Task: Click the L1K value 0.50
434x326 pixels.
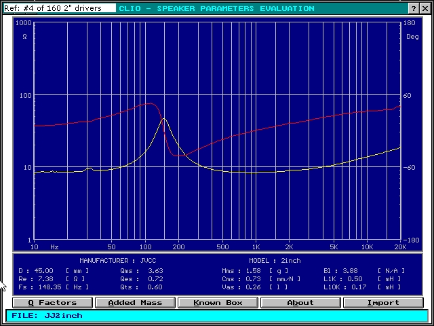Action: [x=355, y=279]
